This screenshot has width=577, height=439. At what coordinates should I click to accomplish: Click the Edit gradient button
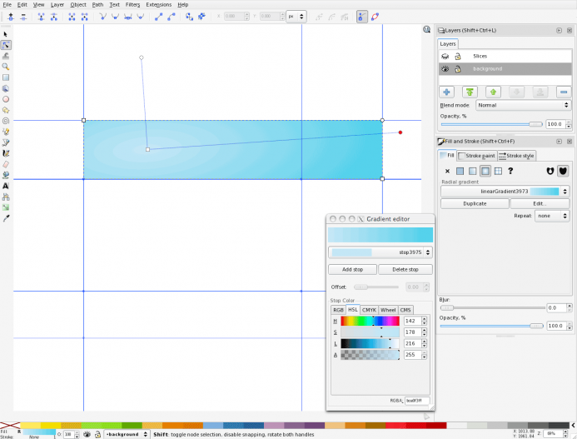[x=540, y=203]
